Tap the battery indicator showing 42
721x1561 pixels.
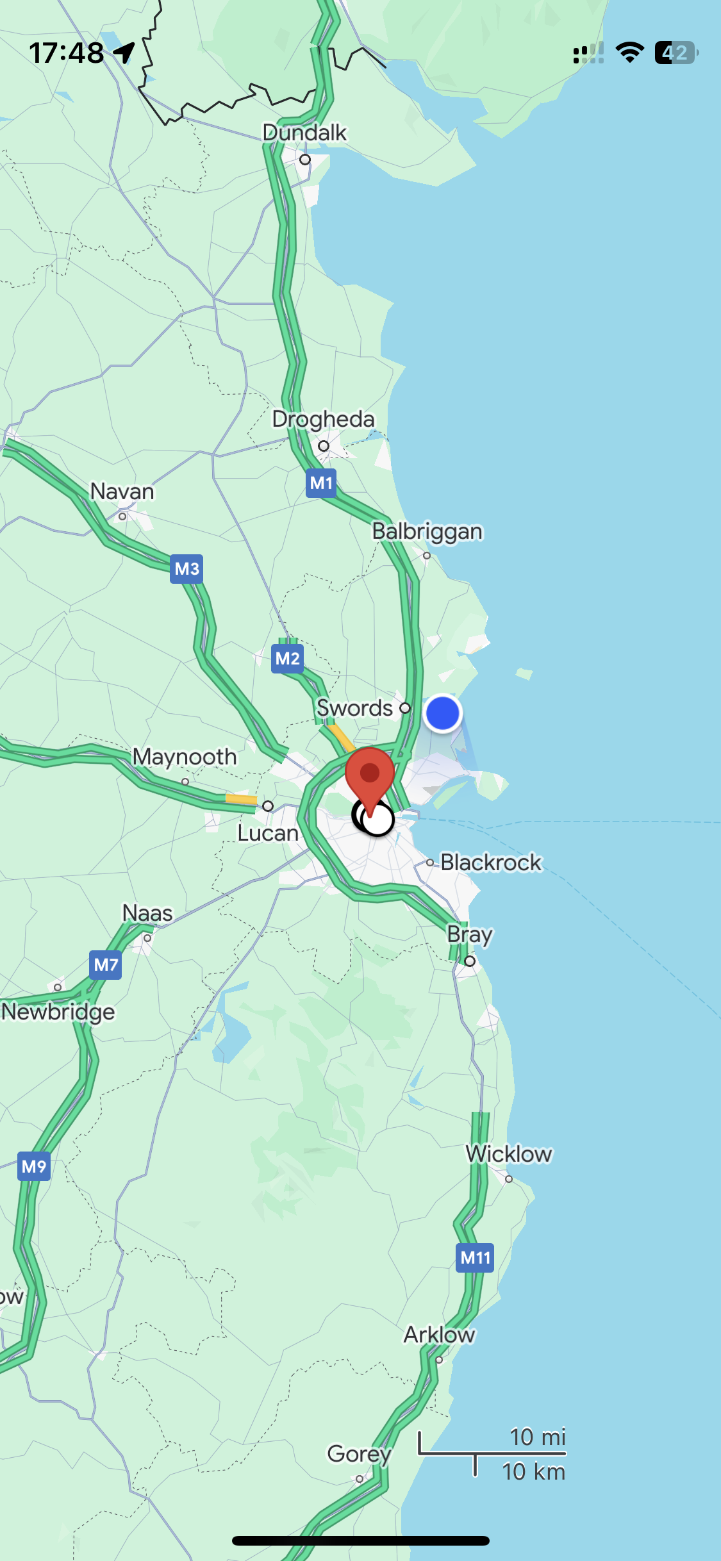(x=677, y=53)
